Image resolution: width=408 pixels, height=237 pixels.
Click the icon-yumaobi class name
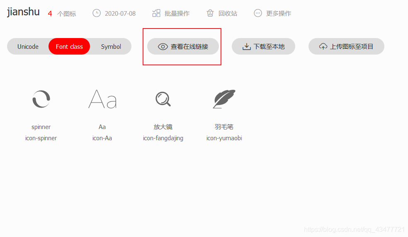(x=224, y=138)
